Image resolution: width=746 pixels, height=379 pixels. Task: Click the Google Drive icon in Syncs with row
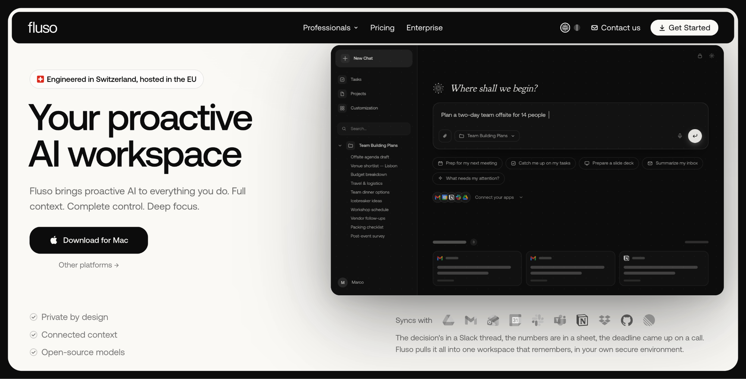tap(448, 320)
